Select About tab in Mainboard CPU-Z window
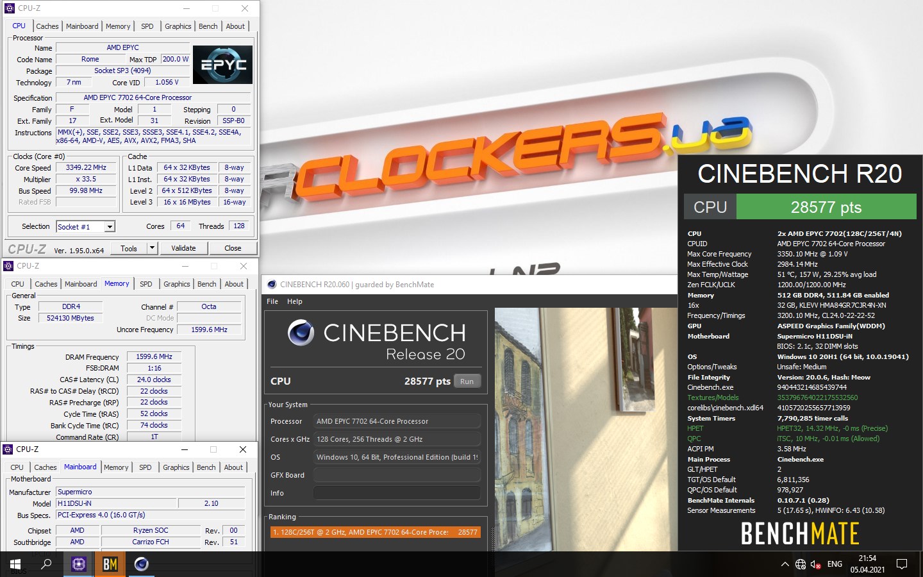This screenshot has height=577, width=923. pyautogui.click(x=233, y=467)
